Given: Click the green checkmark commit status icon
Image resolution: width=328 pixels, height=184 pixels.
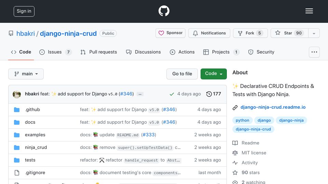Looking at the screenshot, I should 172,94.
